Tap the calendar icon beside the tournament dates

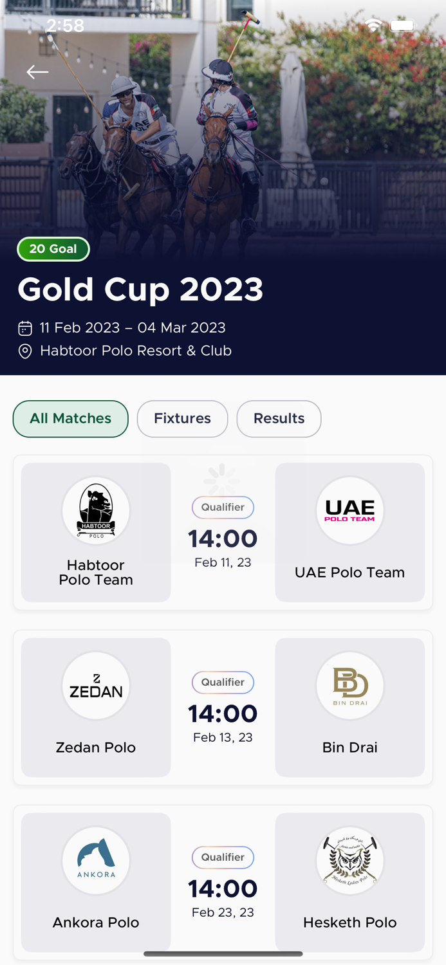pos(24,328)
